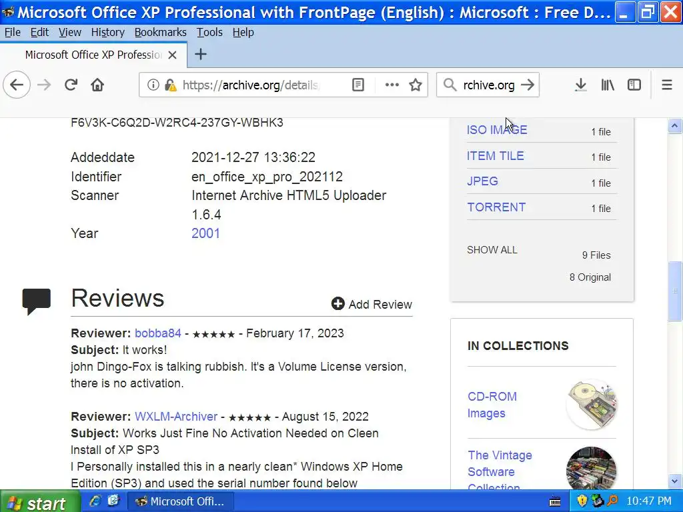Click the tray icon left of the clock
This screenshot has width=683, height=512.
pos(612,501)
